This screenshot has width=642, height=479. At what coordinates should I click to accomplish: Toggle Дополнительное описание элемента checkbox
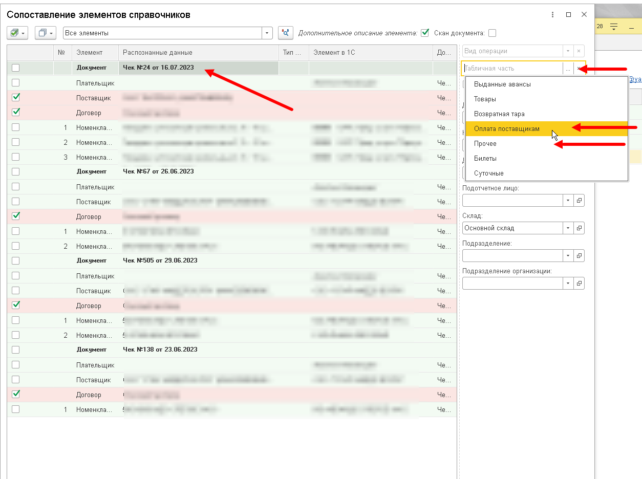(x=424, y=33)
